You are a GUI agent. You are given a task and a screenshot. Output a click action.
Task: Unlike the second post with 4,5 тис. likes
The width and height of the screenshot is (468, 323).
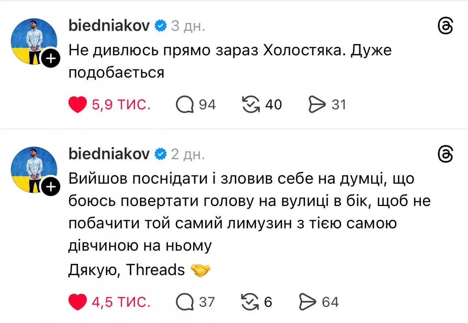coord(78,302)
